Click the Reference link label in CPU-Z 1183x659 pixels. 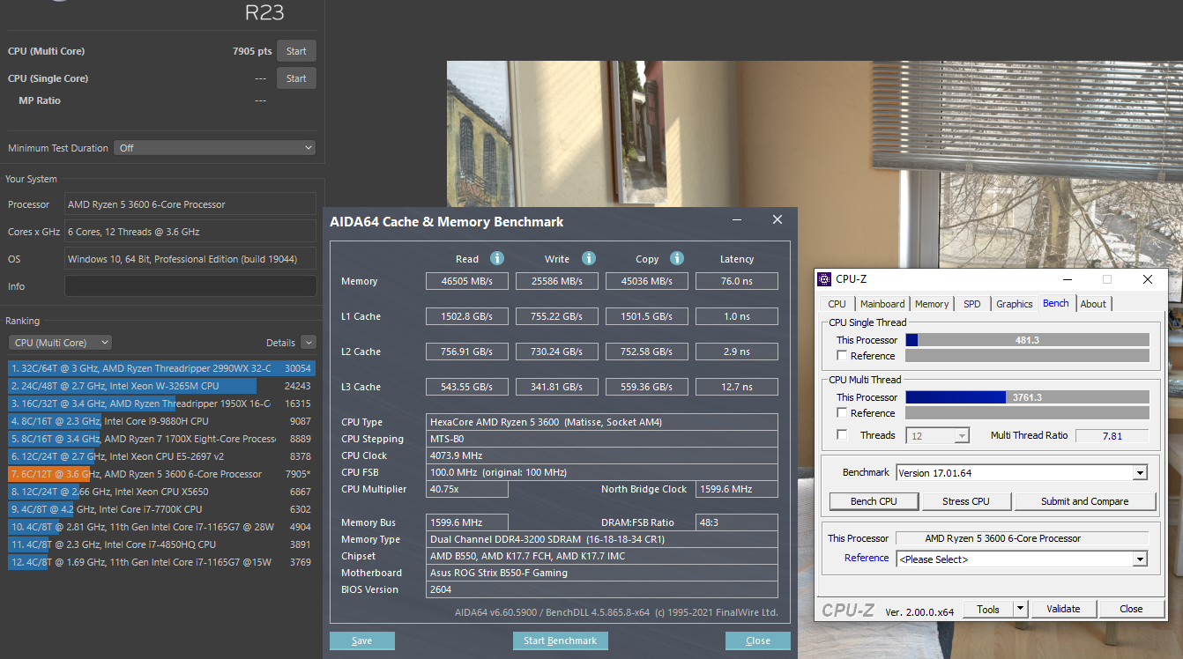click(867, 558)
